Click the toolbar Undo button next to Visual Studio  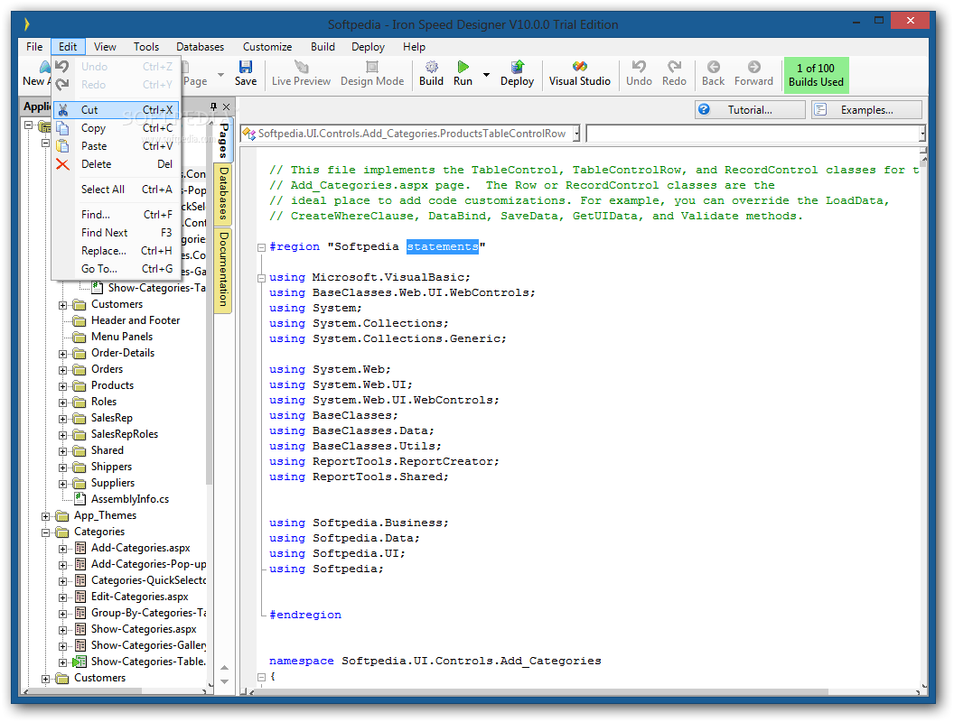[639, 73]
